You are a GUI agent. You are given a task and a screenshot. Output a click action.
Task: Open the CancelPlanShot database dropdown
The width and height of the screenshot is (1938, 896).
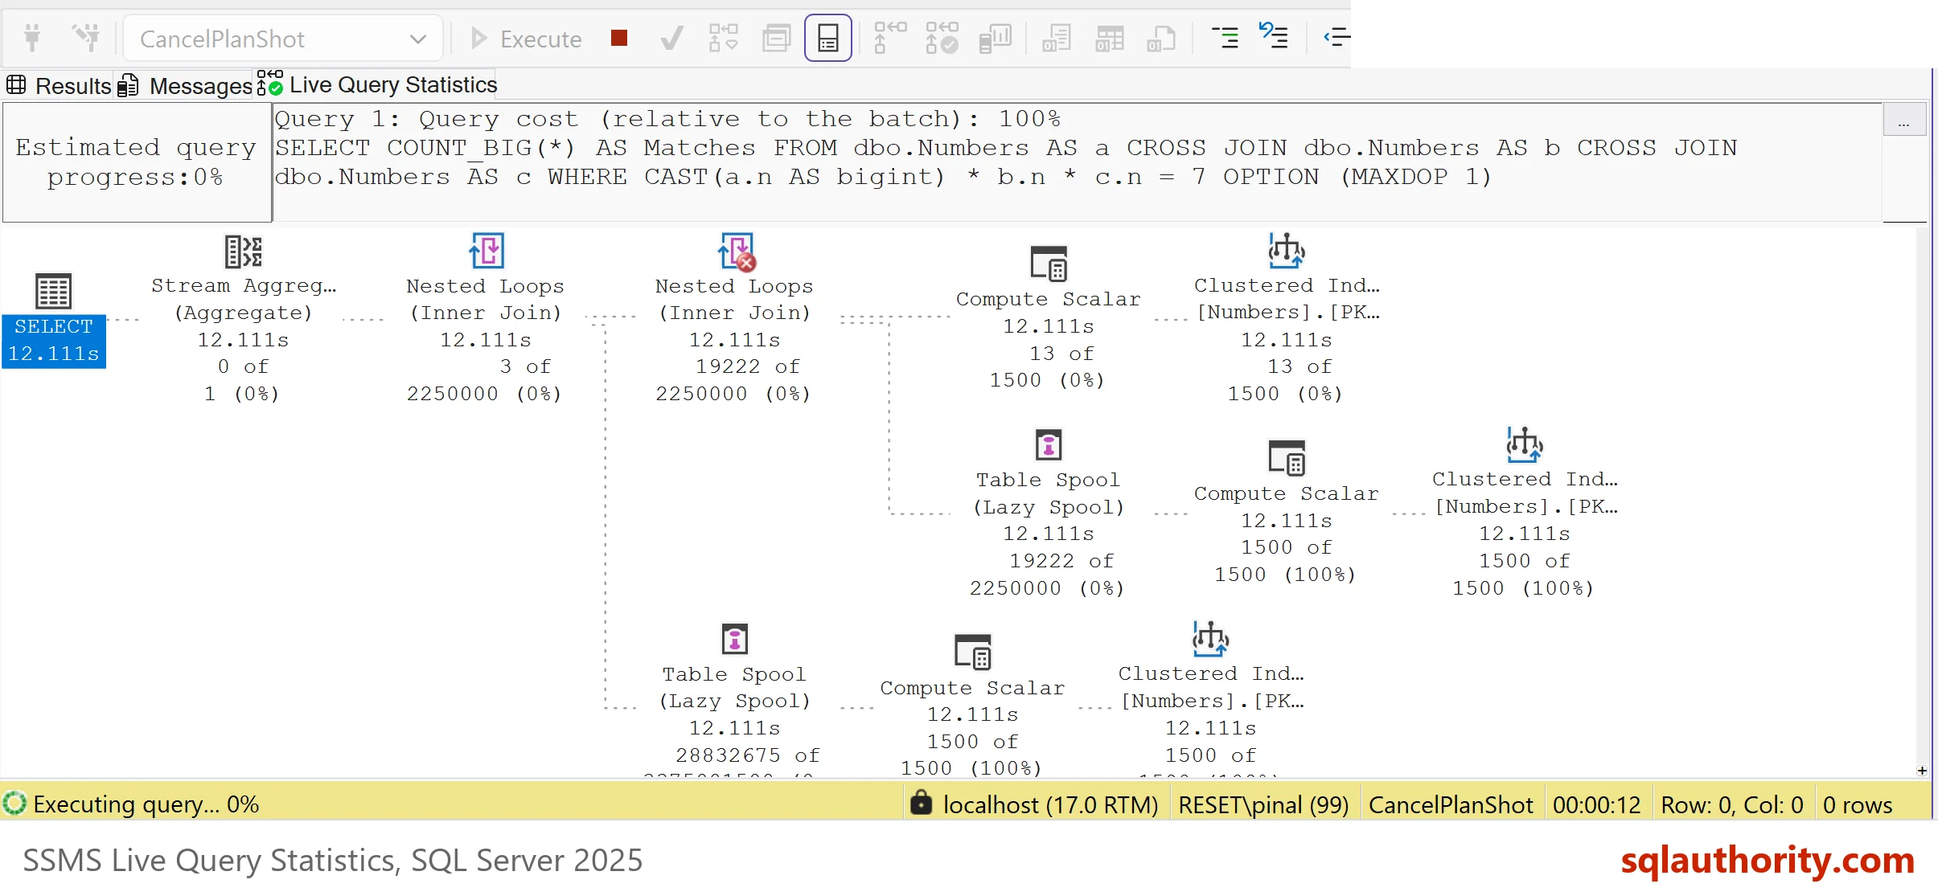283,39
